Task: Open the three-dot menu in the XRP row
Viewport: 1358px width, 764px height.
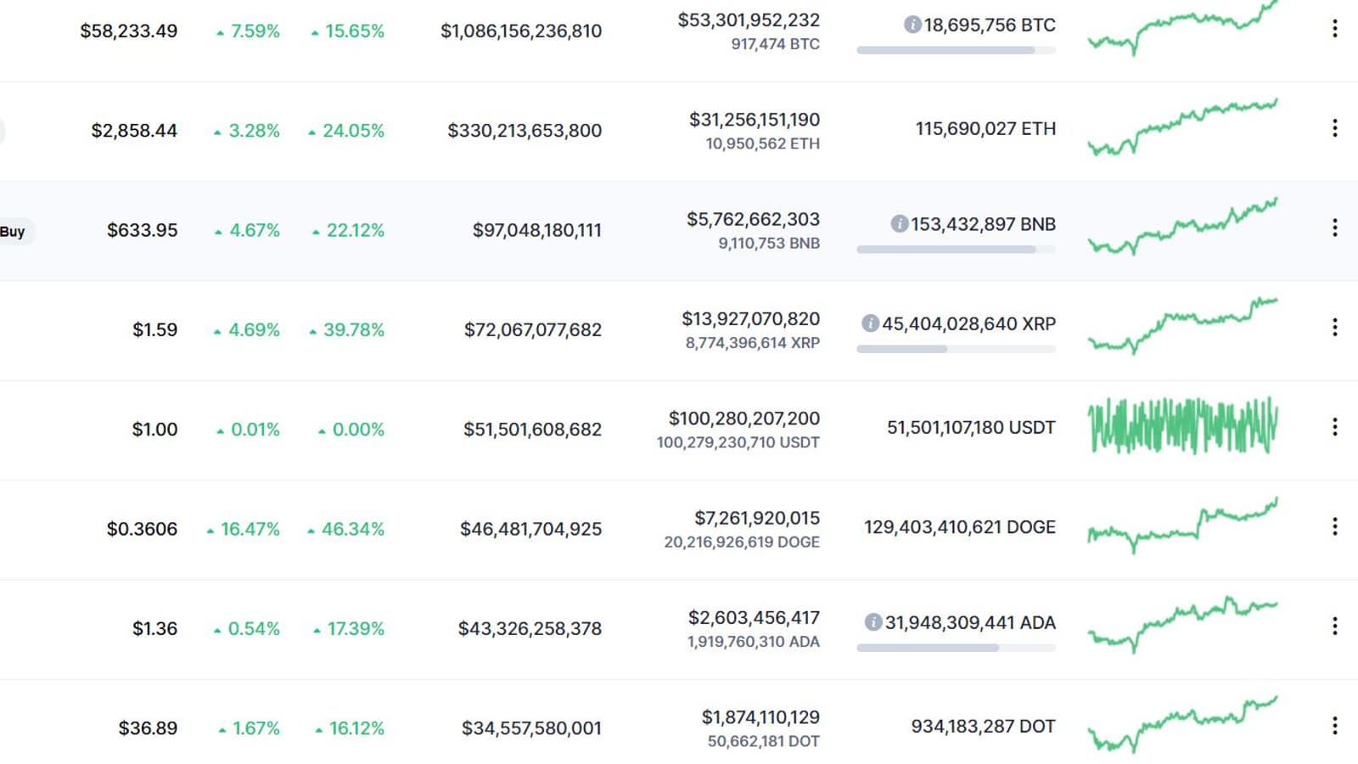Action: coord(1334,327)
